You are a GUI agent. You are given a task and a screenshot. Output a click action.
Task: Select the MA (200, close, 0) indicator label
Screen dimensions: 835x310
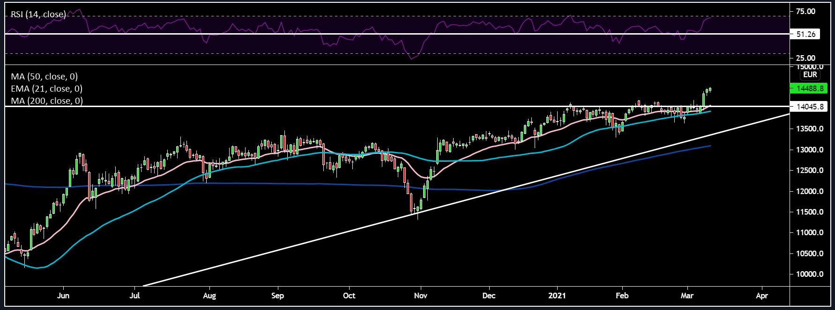(47, 101)
